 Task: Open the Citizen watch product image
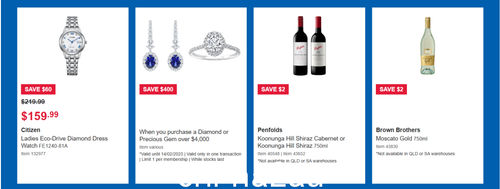coord(73,46)
